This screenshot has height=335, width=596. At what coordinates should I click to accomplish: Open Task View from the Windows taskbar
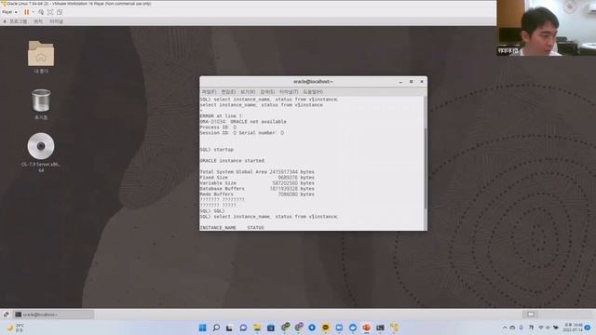[229, 328]
